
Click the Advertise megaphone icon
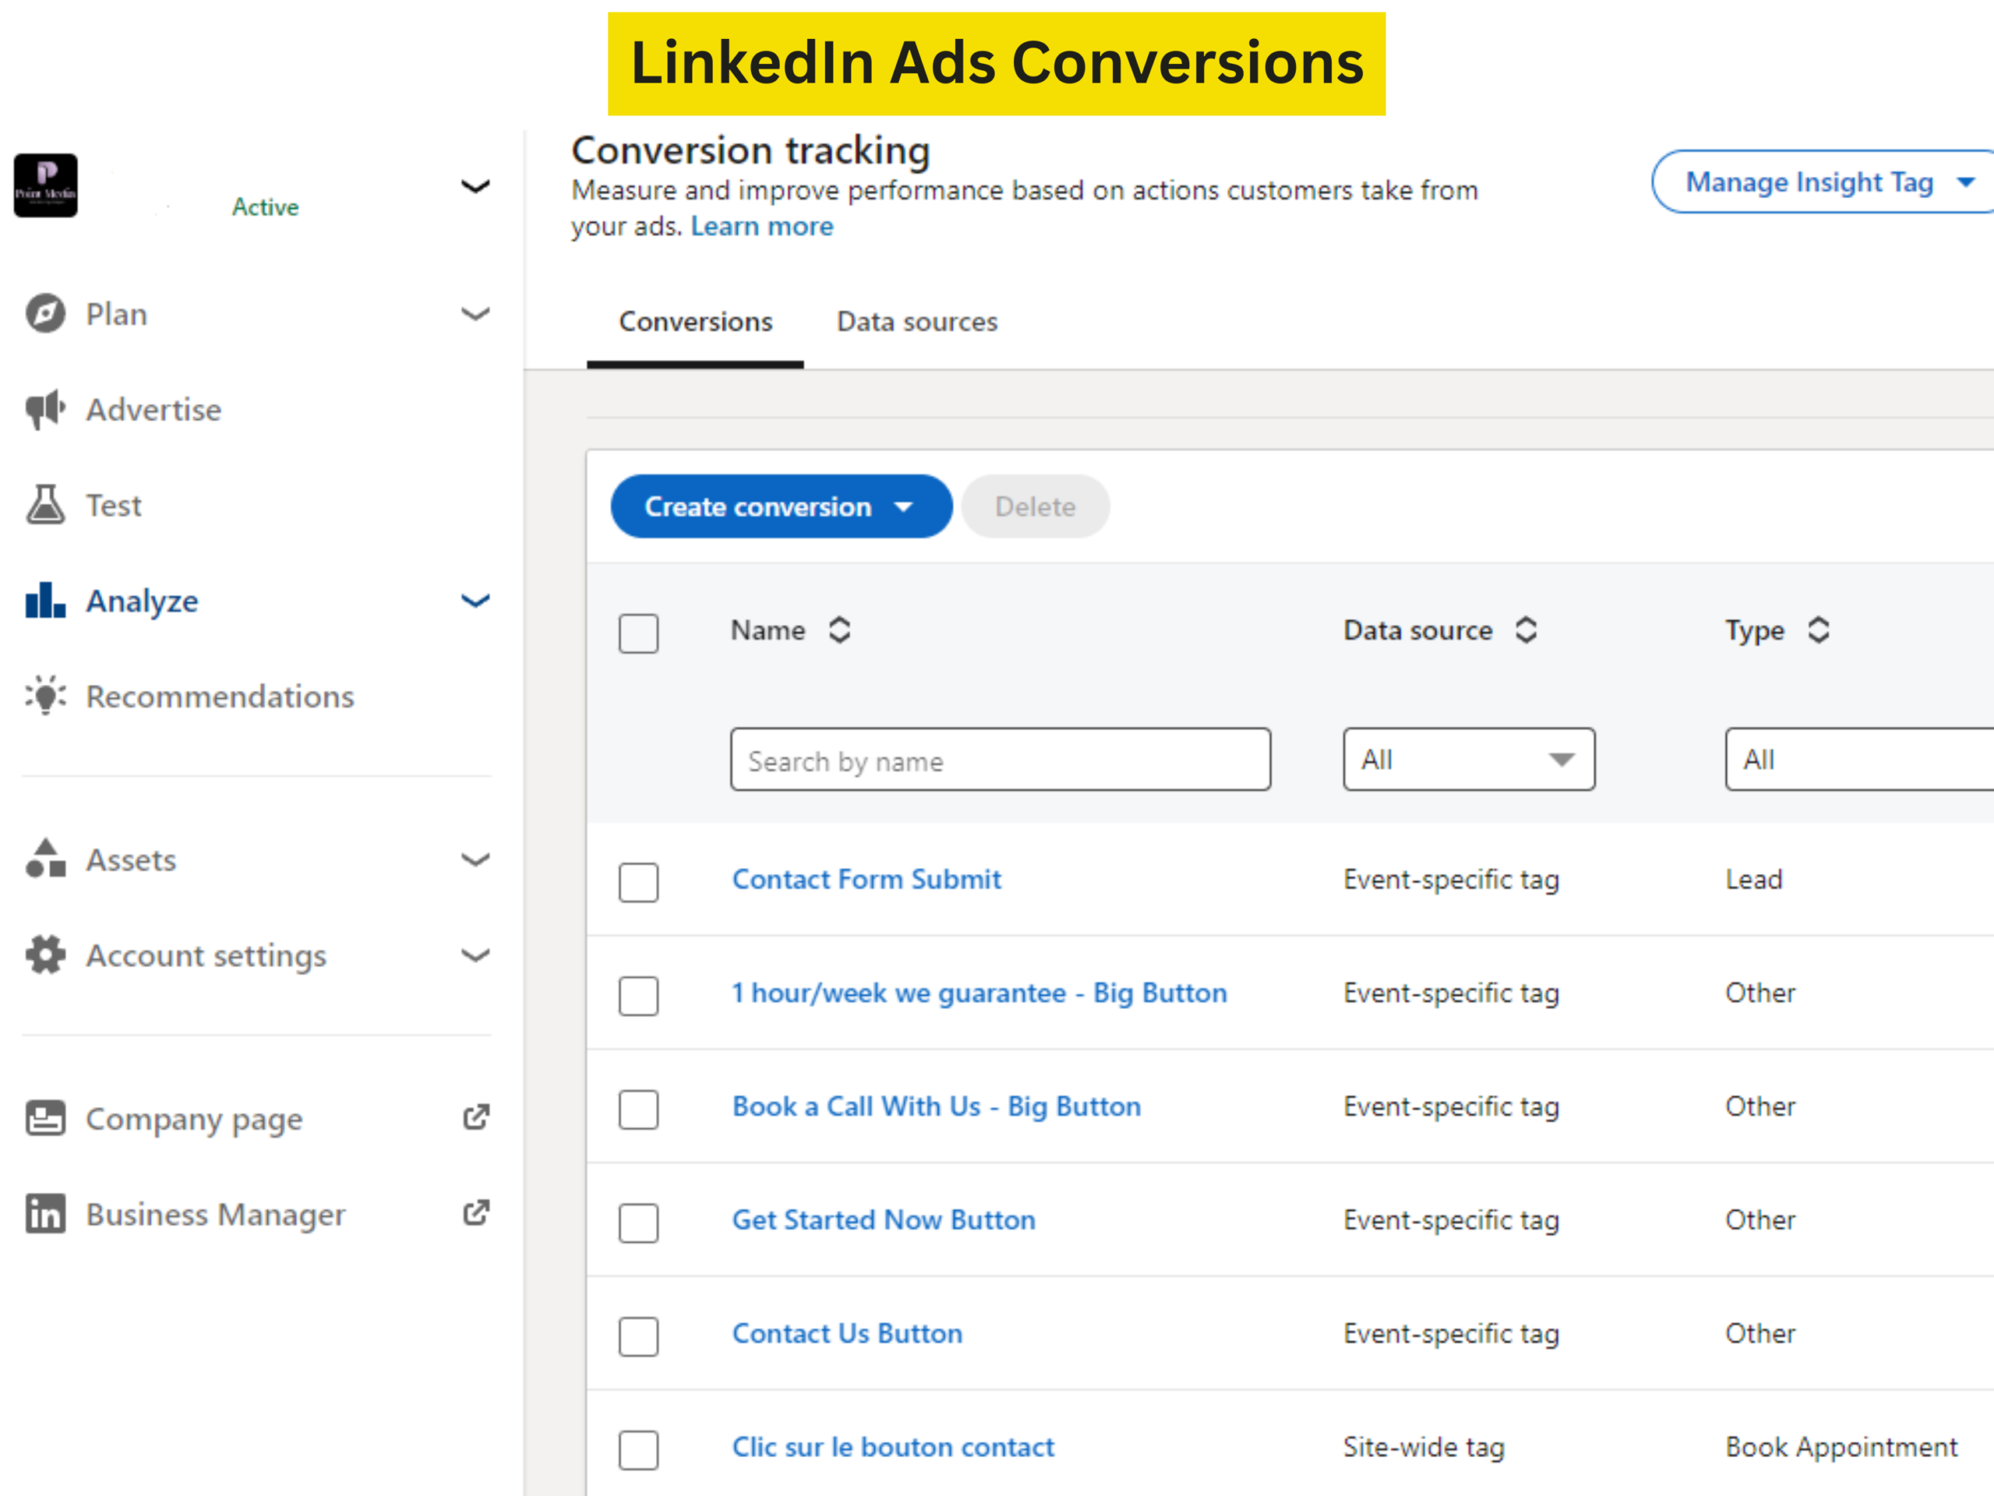45,409
